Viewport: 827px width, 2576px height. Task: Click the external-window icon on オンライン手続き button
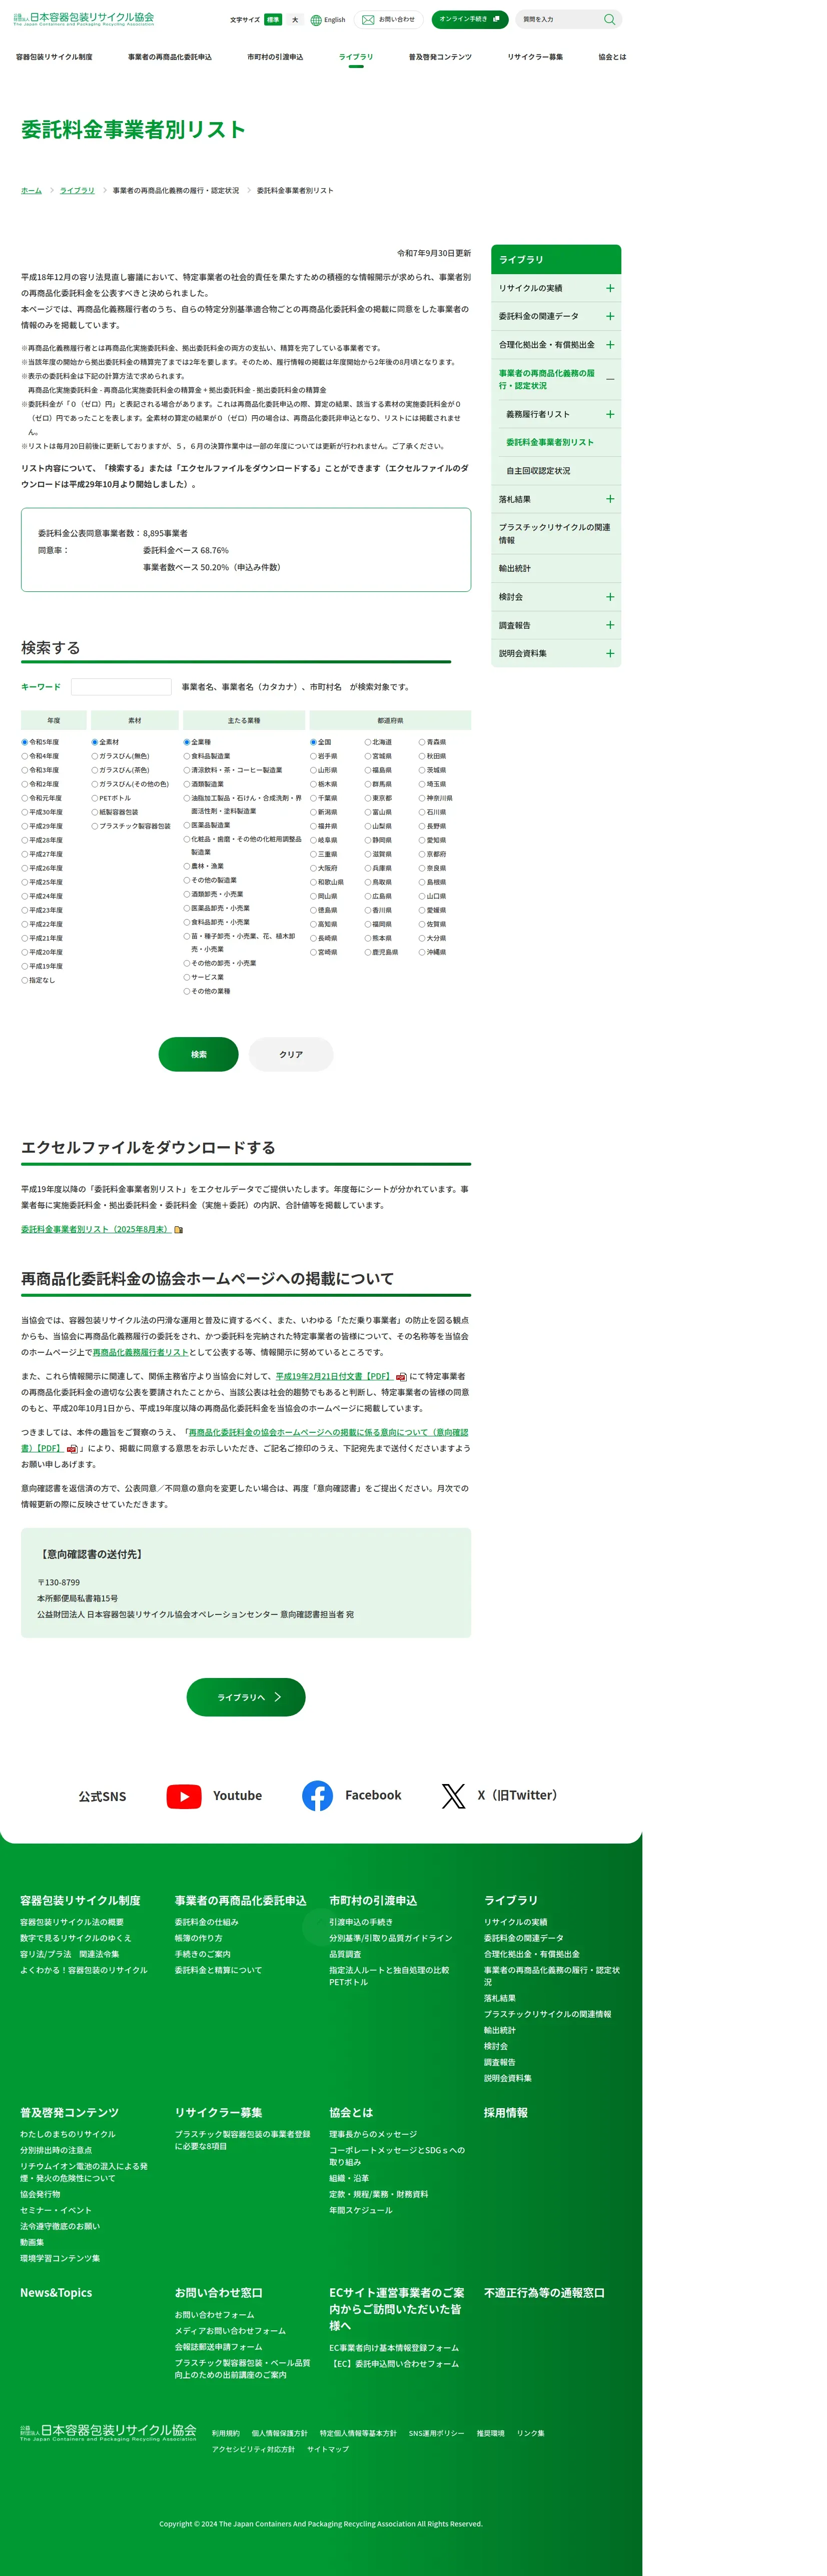(496, 19)
